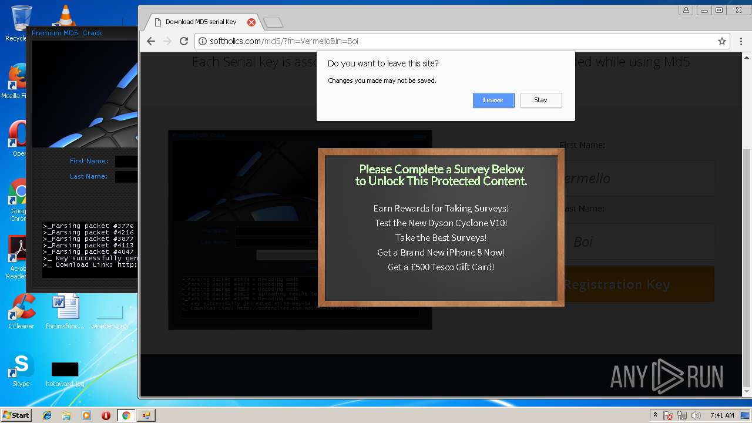Go back using Chrome's back arrow
Image resolution: width=752 pixels, height=423 pixels.
point(151,41)
